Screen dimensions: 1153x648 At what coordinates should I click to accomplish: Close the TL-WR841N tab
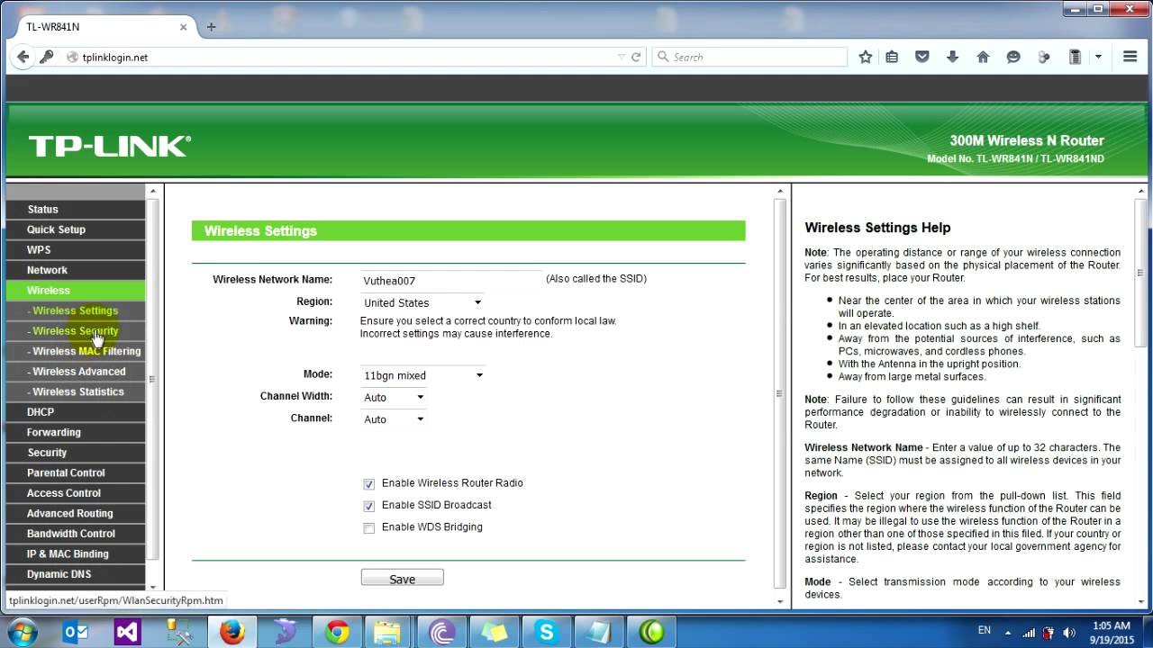click(183, 27)
